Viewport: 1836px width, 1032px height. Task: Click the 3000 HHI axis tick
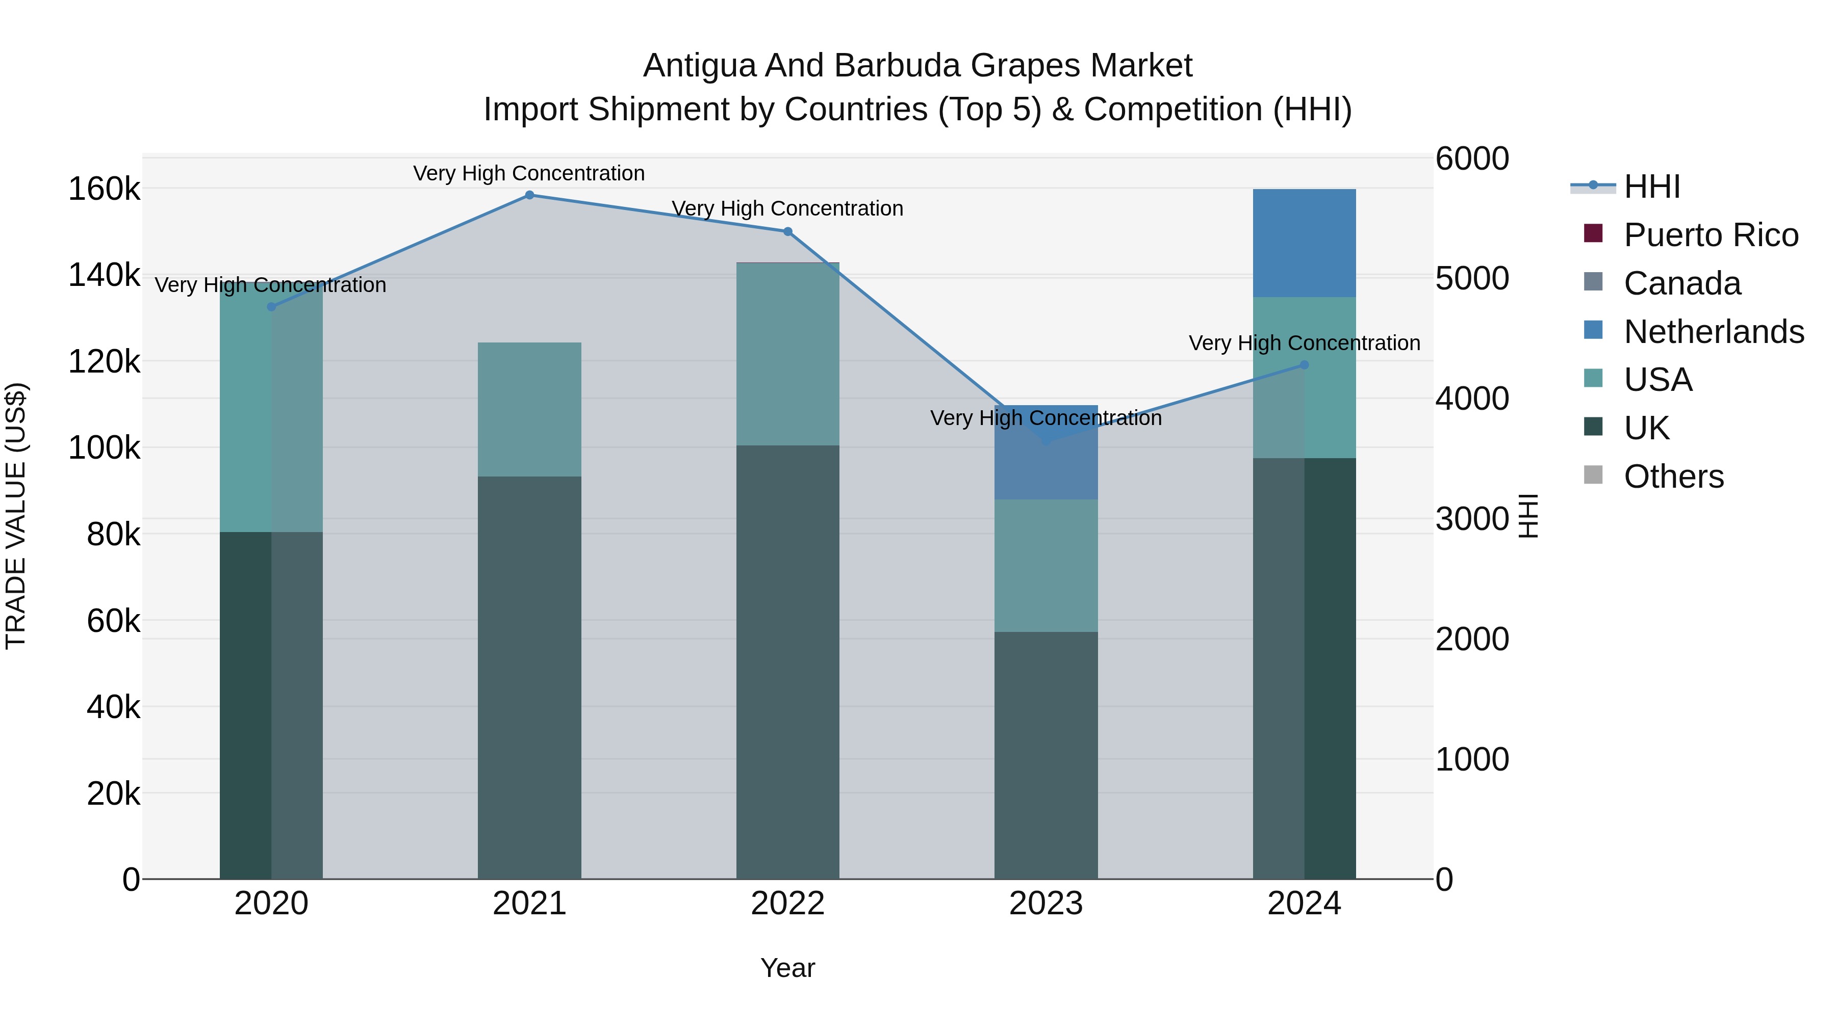coord(1472,519)
